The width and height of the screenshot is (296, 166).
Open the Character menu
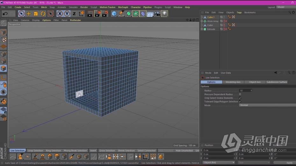click(x=136, y=7)
